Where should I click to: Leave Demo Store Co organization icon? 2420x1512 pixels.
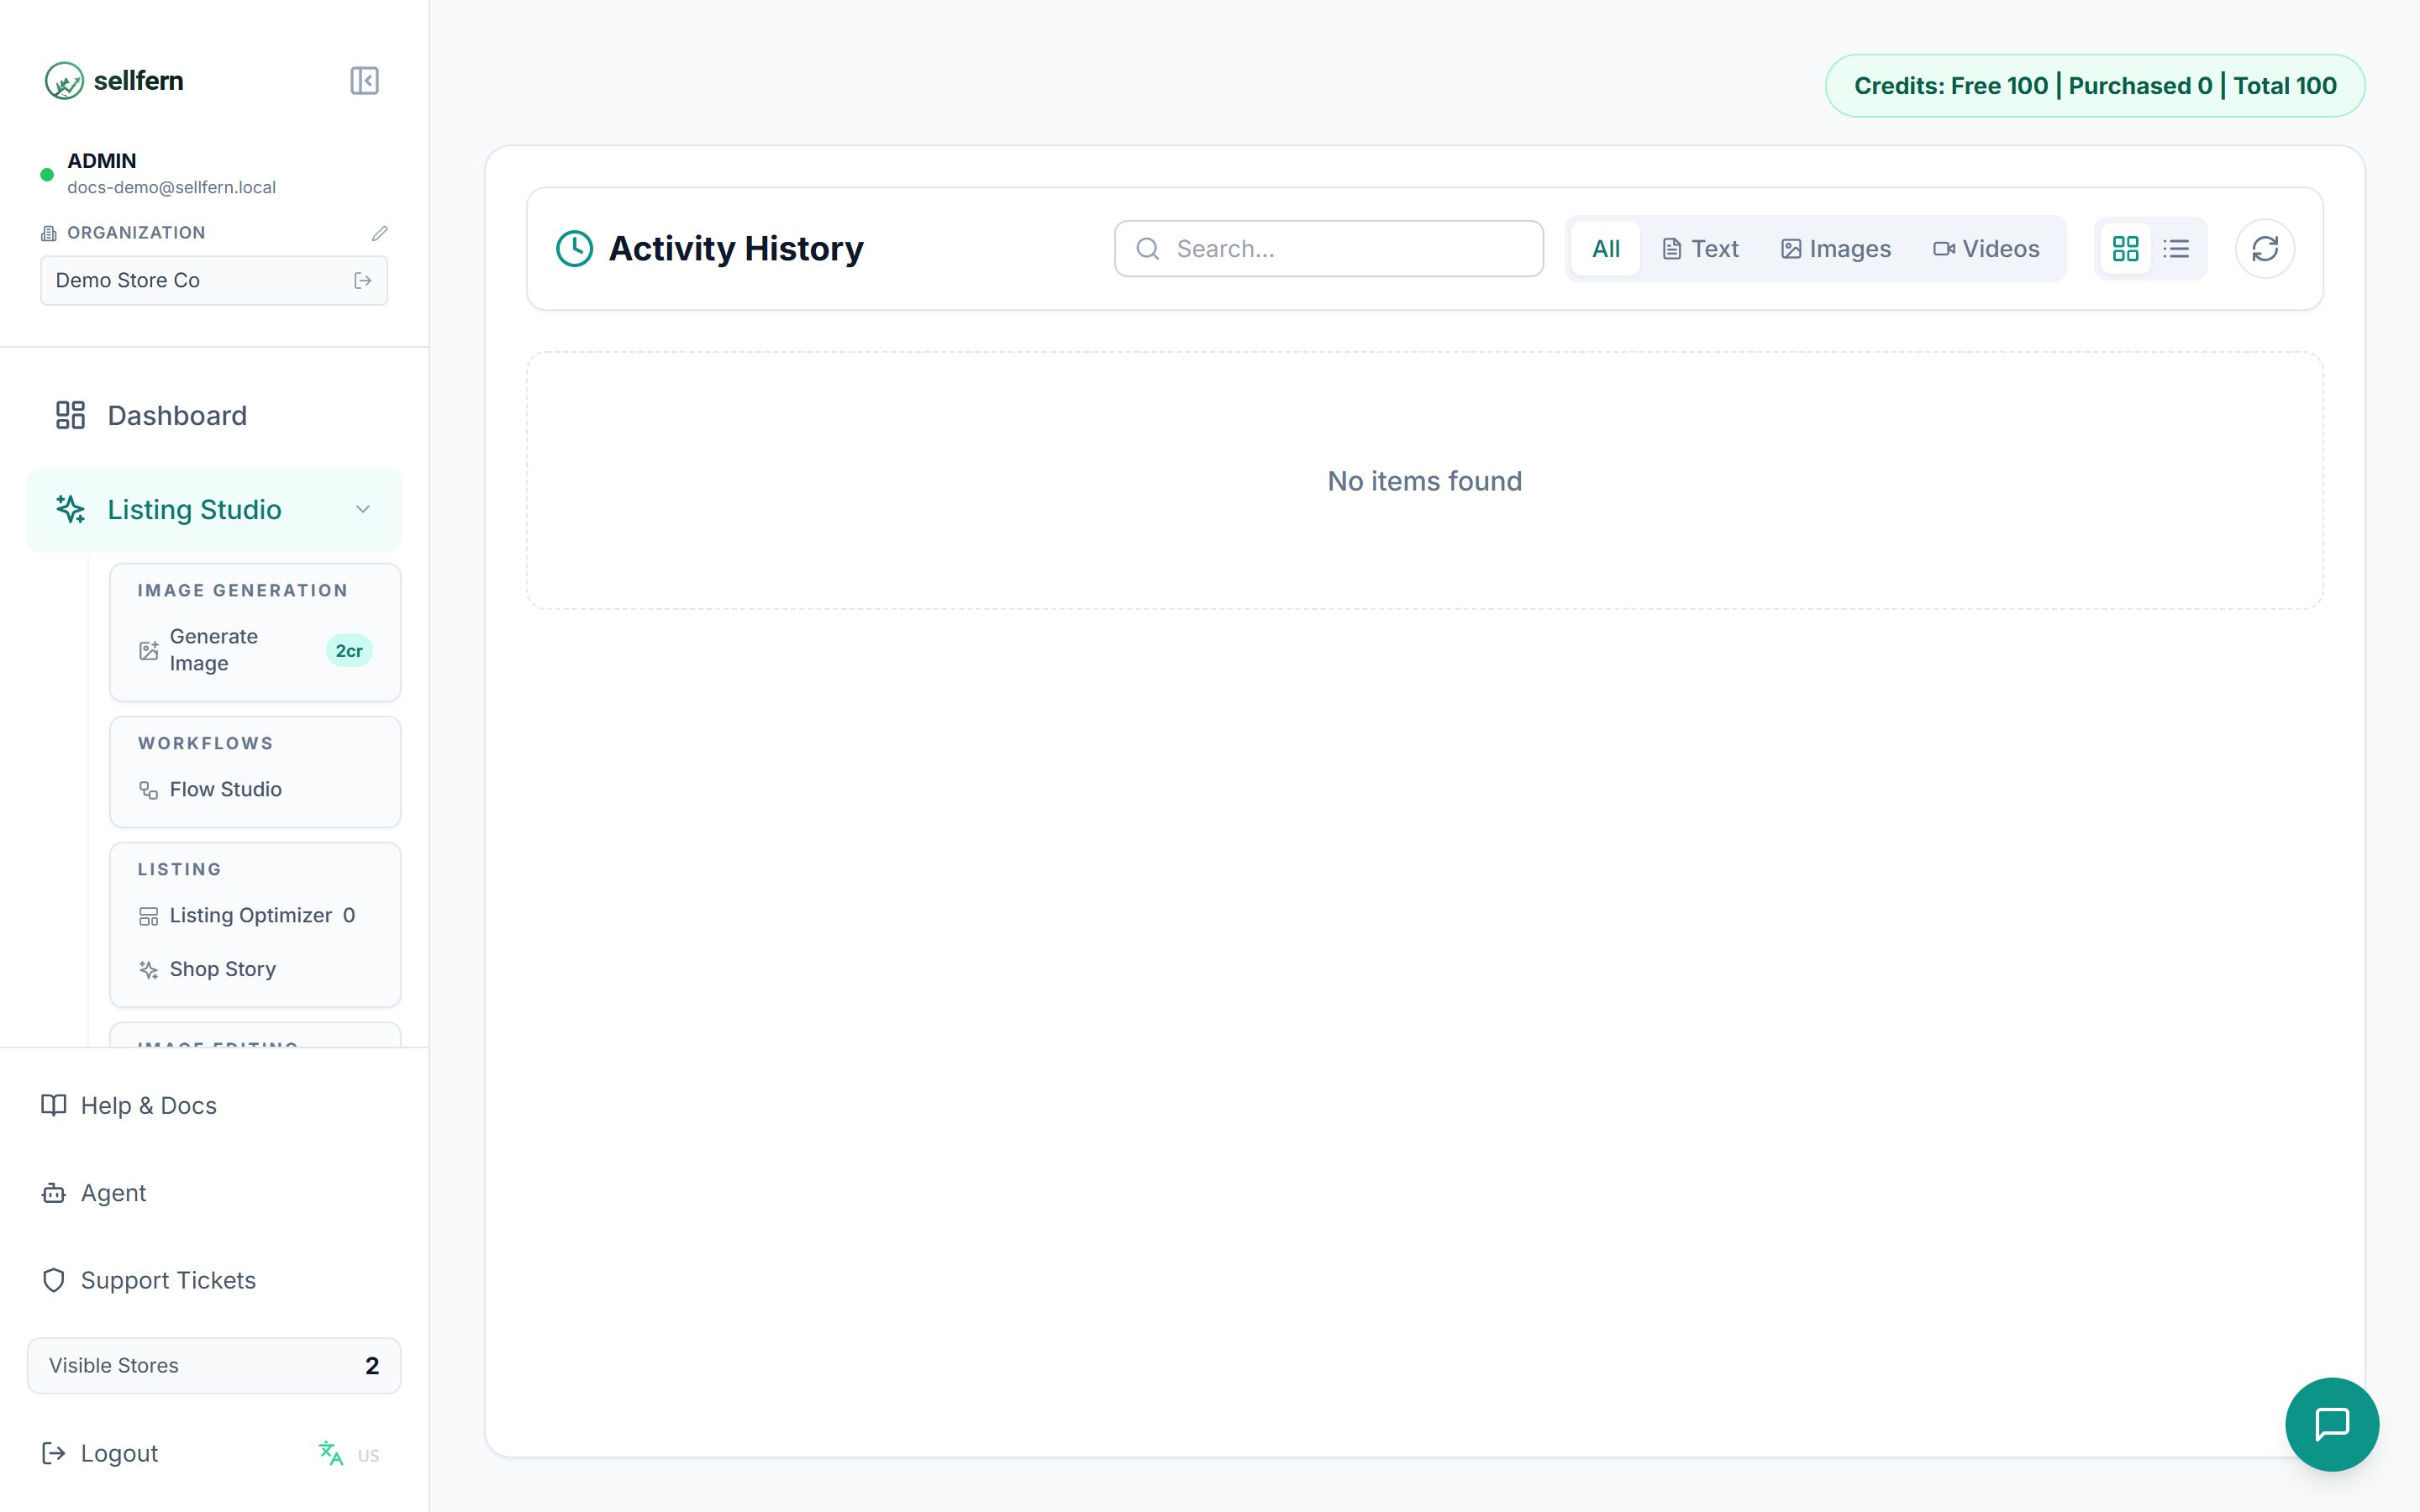coord(363,281)
